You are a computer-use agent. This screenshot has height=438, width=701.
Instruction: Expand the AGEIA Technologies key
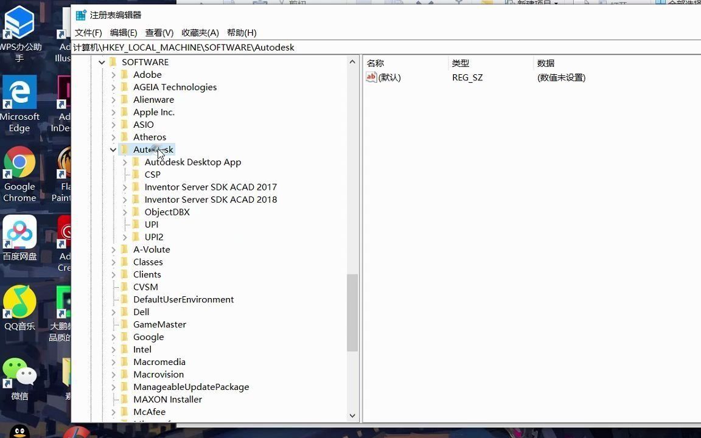click(113, 87)
